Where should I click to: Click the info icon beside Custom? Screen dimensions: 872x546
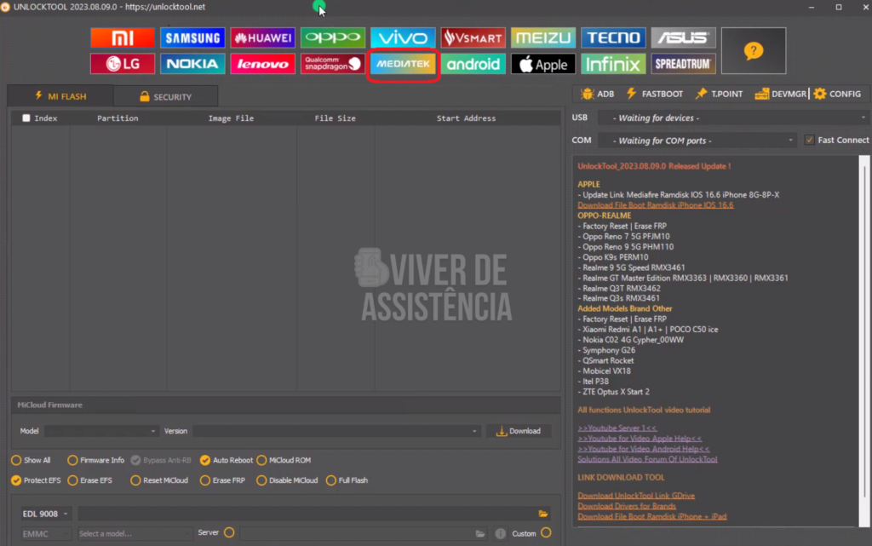point(501,534)
